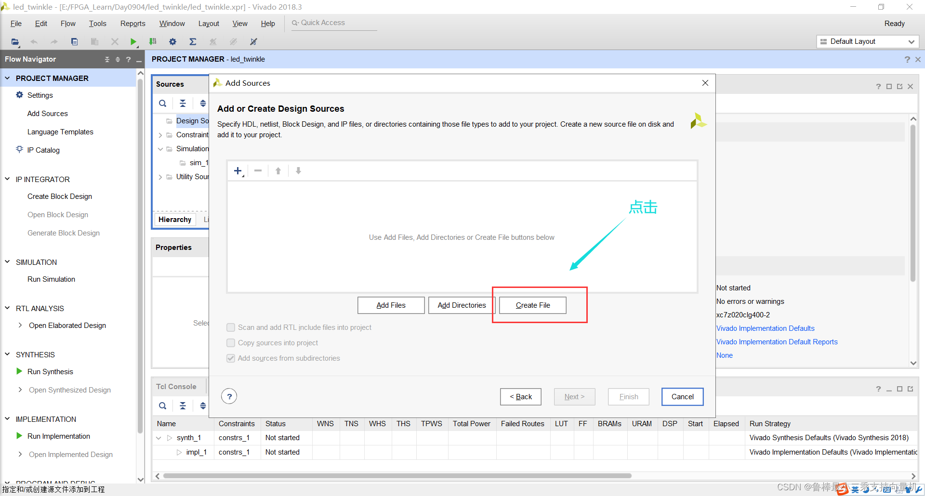Click the search icon in Tcl Console panel
This screenshot has height=496, width=925.
coord(163,405)
